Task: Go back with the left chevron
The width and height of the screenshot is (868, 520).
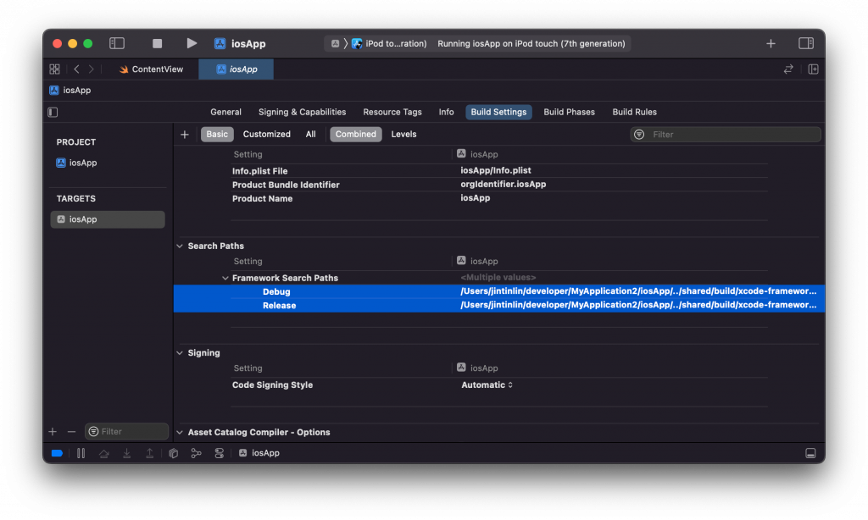Action: tap(76, 69)
